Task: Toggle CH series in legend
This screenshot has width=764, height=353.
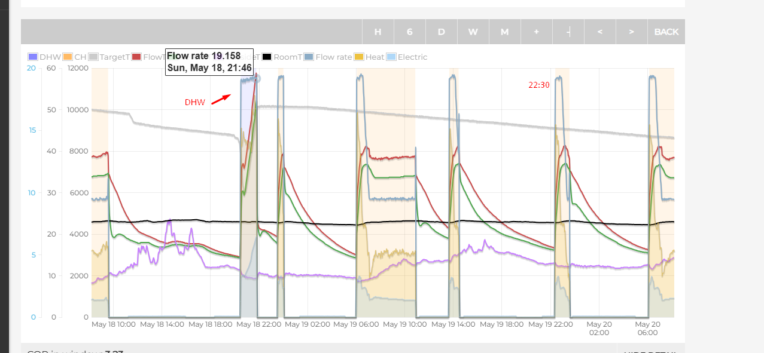Action: (x=74, y=57)
